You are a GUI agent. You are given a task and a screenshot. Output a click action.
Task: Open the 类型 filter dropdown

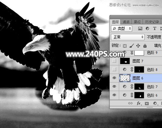pos(122,28)
